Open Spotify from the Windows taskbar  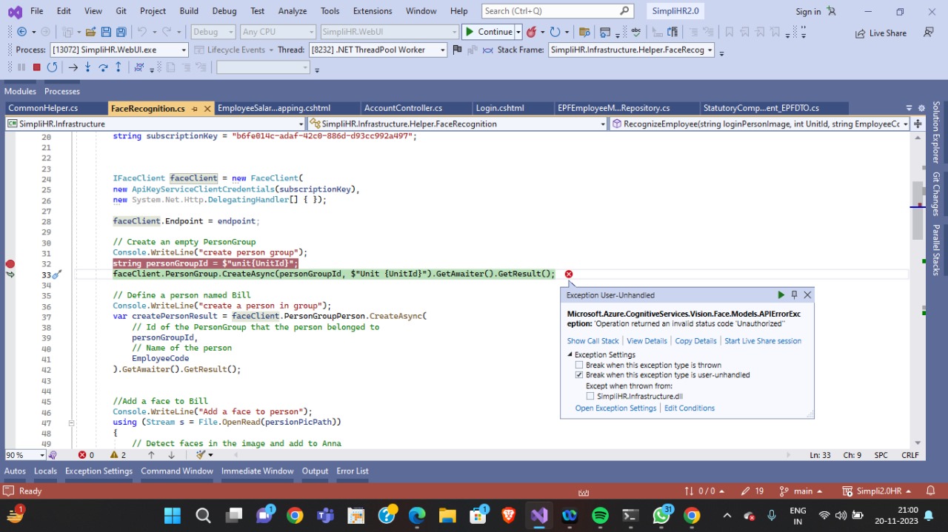pos(600,515)
